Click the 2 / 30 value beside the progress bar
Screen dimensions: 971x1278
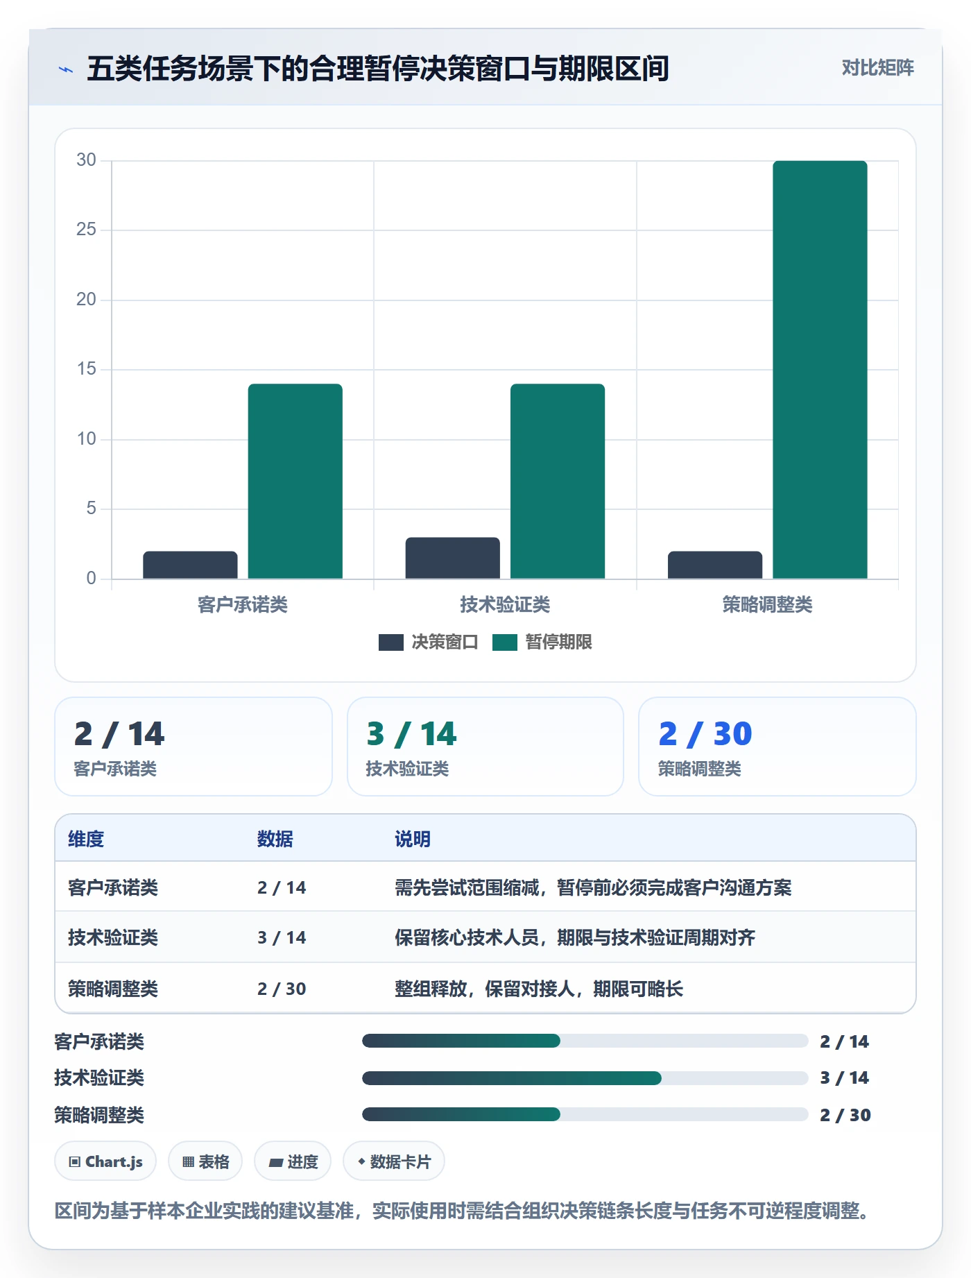click(845, 1115)
